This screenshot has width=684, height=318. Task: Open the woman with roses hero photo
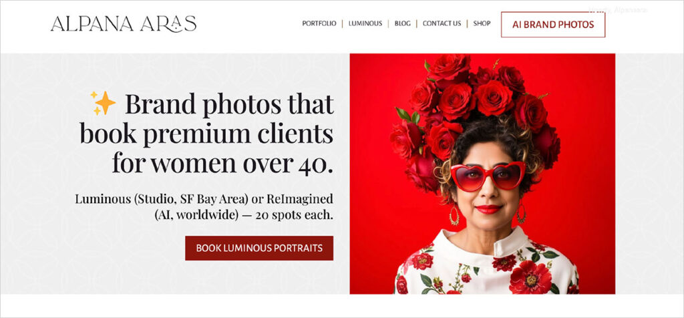click(482, 174)
